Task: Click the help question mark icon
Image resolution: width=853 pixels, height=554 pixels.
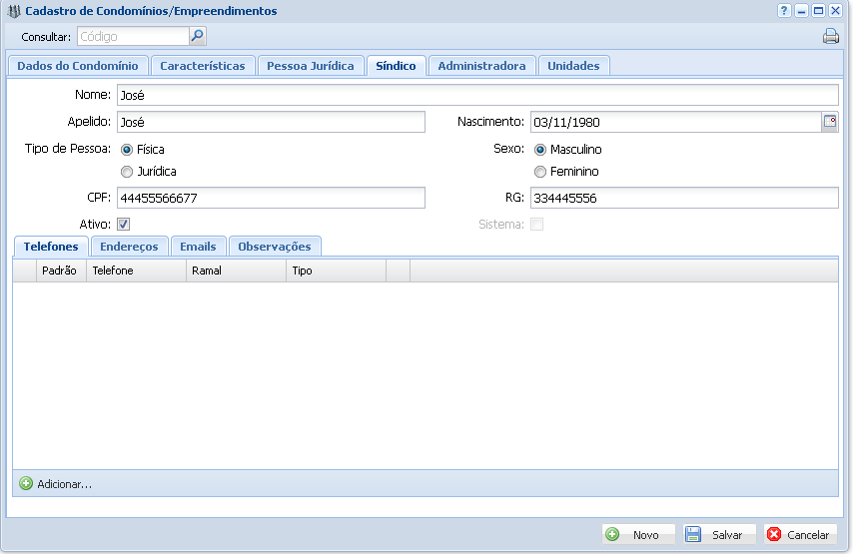Action: pos(784,11)
